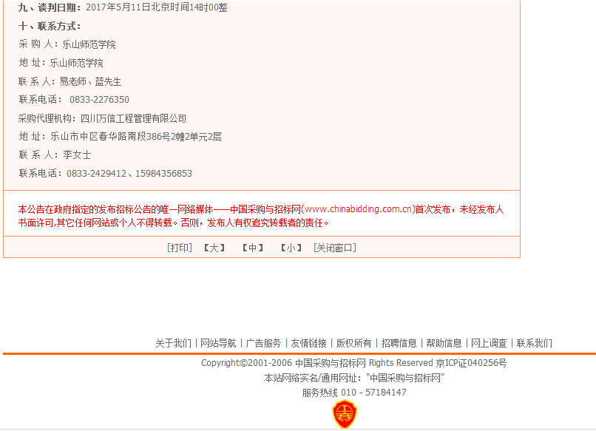Open the 广告服务 footer link
Screen dimensions: 596x431
[263, 343]
